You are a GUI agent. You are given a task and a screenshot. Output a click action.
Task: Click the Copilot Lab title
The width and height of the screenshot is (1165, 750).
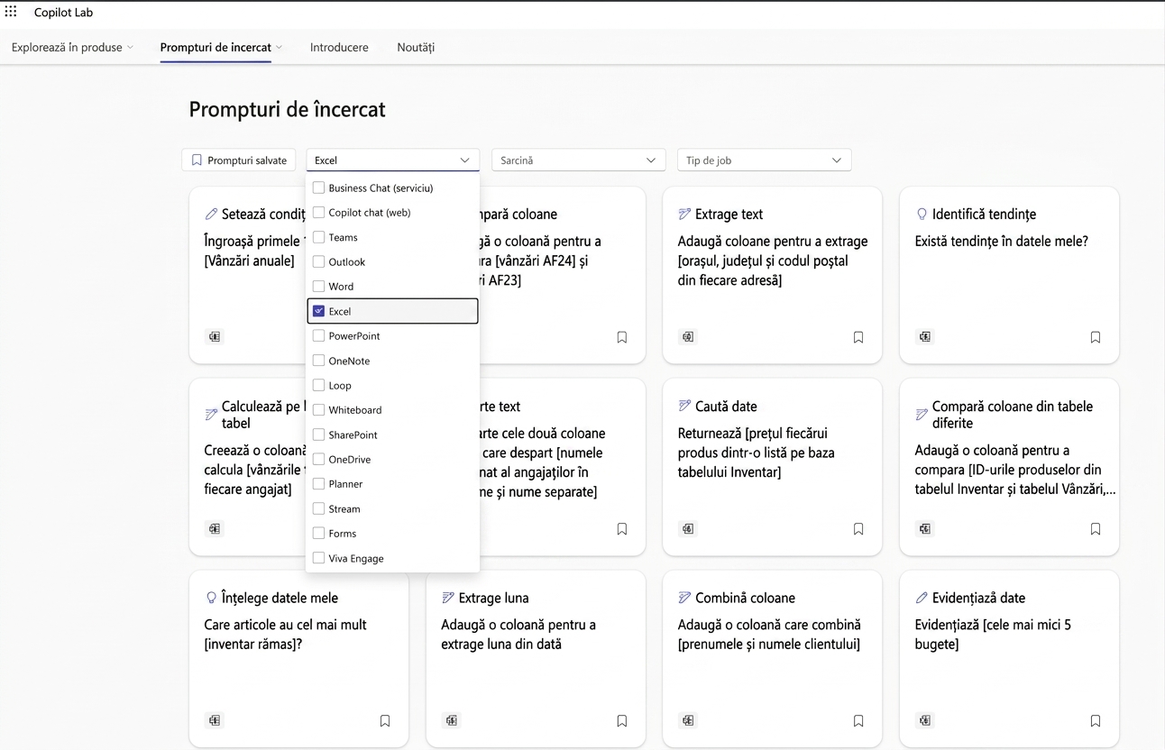[x=63, y=13]
